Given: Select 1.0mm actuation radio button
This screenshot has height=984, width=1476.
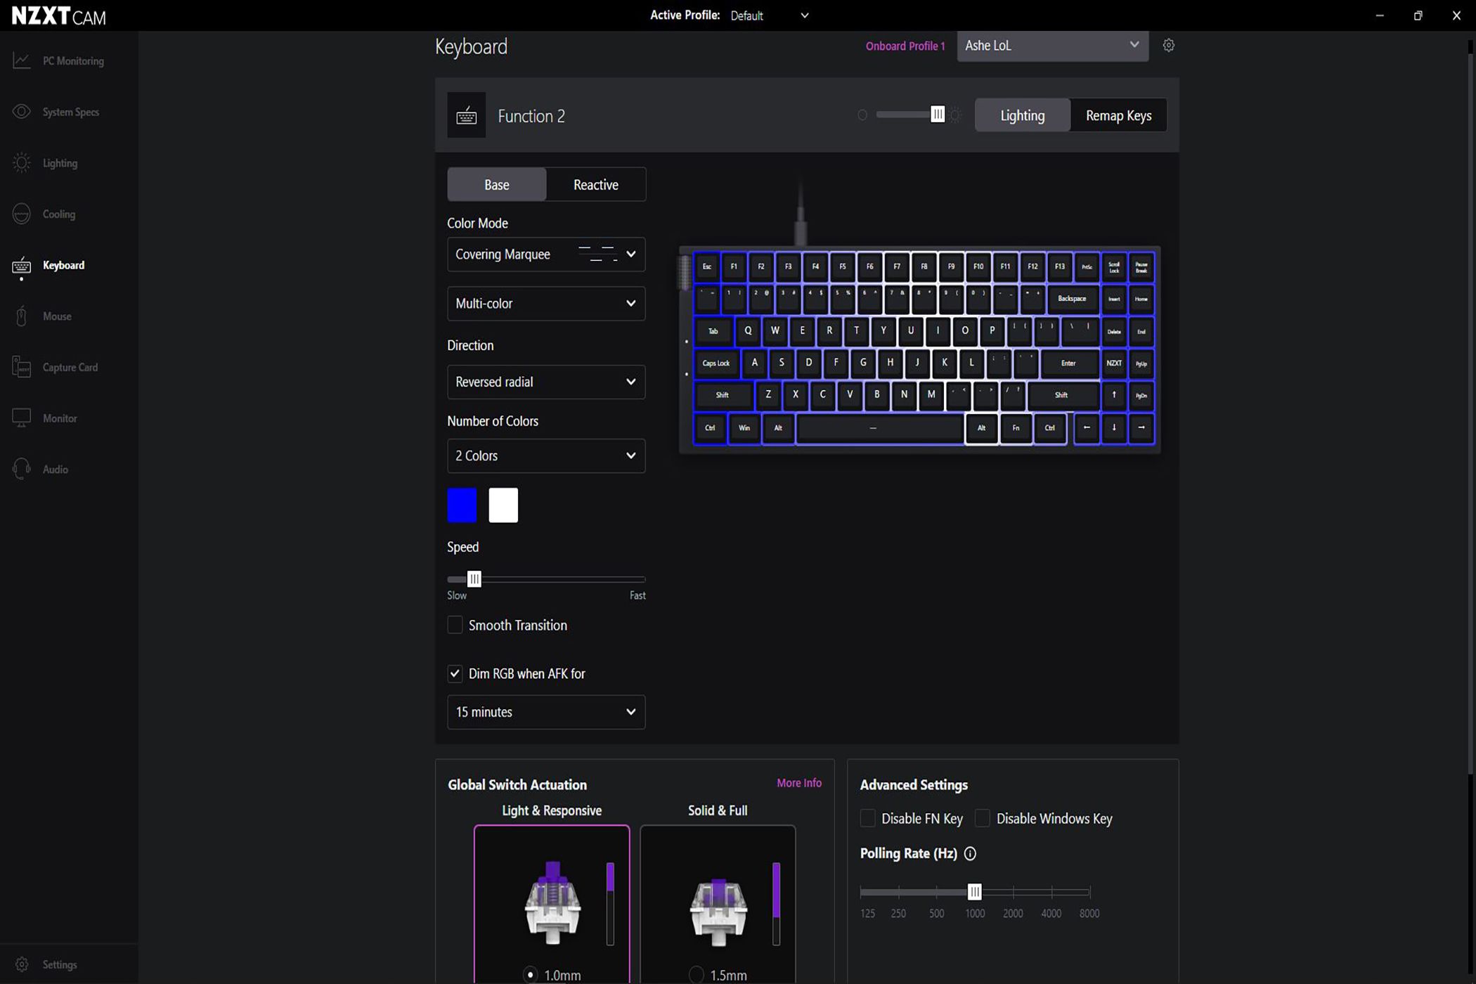Looking at the screenshot, I should tap(531, 975).
